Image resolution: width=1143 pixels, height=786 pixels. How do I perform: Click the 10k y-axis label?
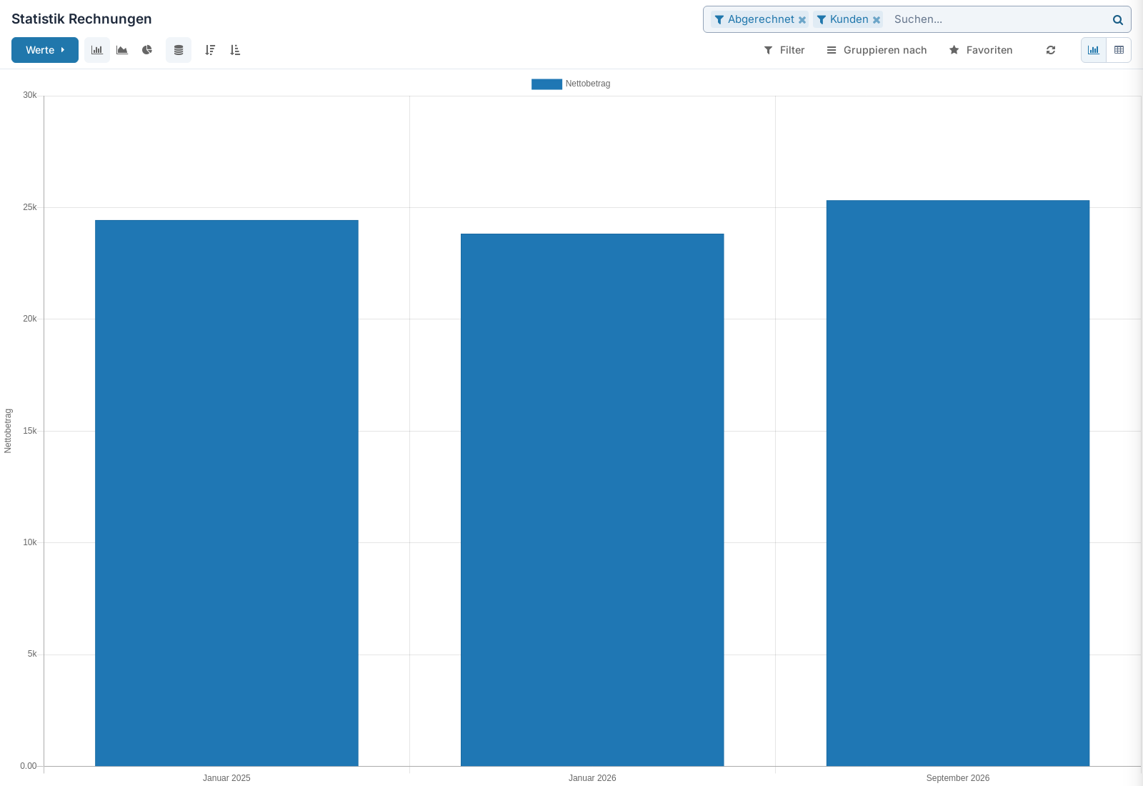[30, 542]
